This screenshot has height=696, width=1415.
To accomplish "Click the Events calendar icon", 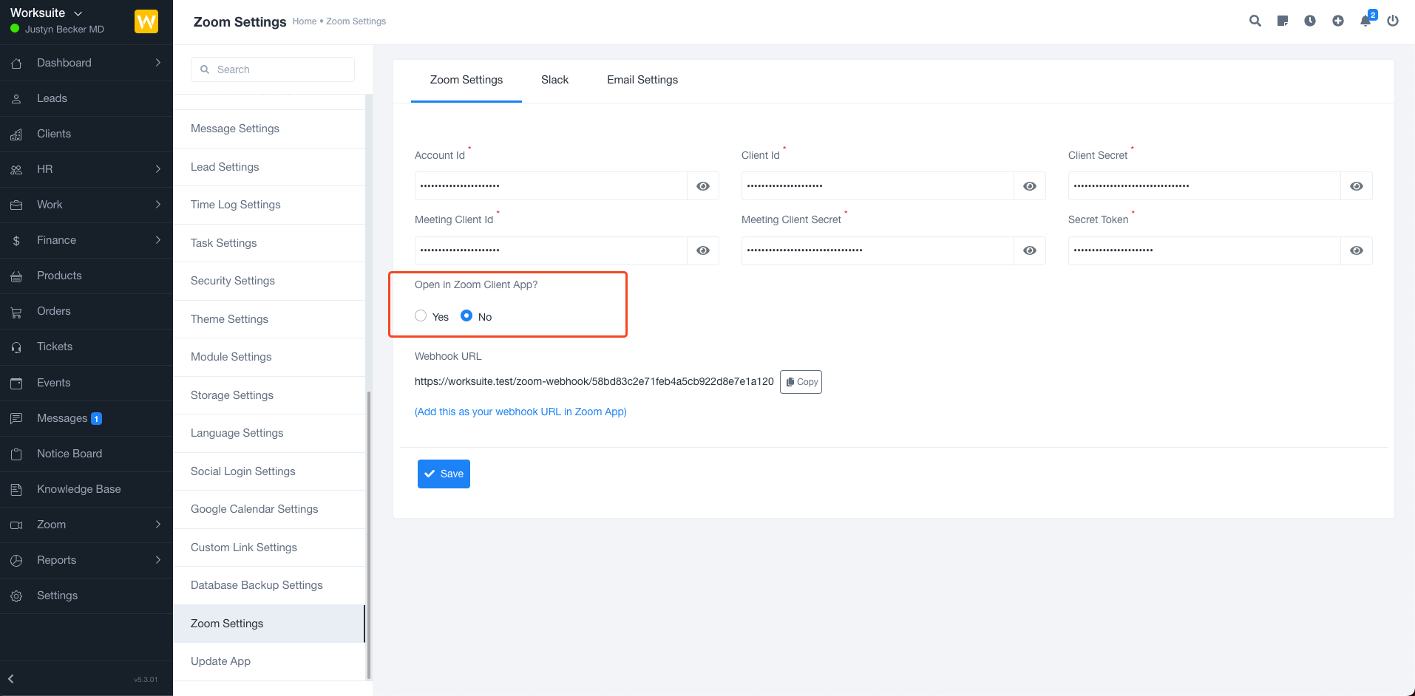I will [x=16, y=383].
